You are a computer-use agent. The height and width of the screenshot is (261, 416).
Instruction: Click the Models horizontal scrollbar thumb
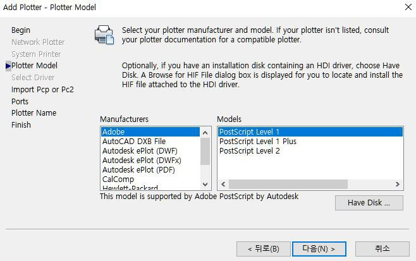tap(288, 184)
